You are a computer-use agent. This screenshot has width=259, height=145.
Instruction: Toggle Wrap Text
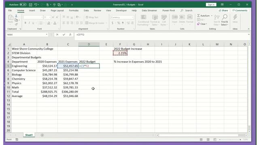[92, 17]
